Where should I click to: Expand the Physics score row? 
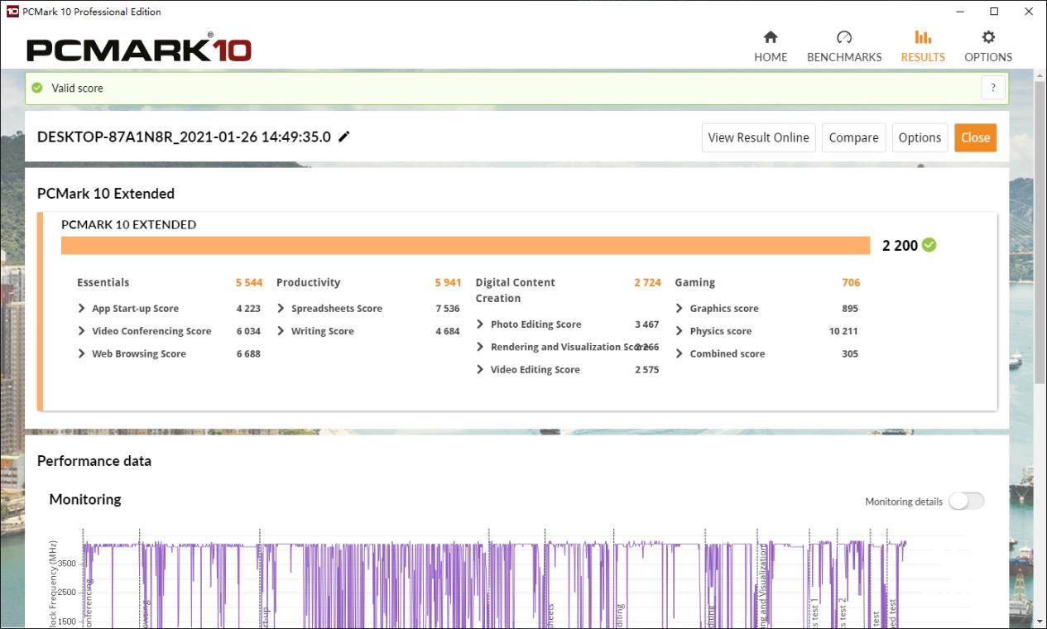click(680, 331)
